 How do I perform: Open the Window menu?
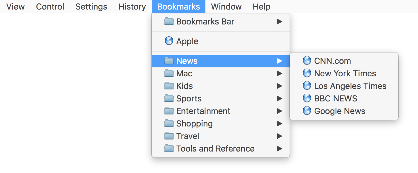click(x=226, y=7)
